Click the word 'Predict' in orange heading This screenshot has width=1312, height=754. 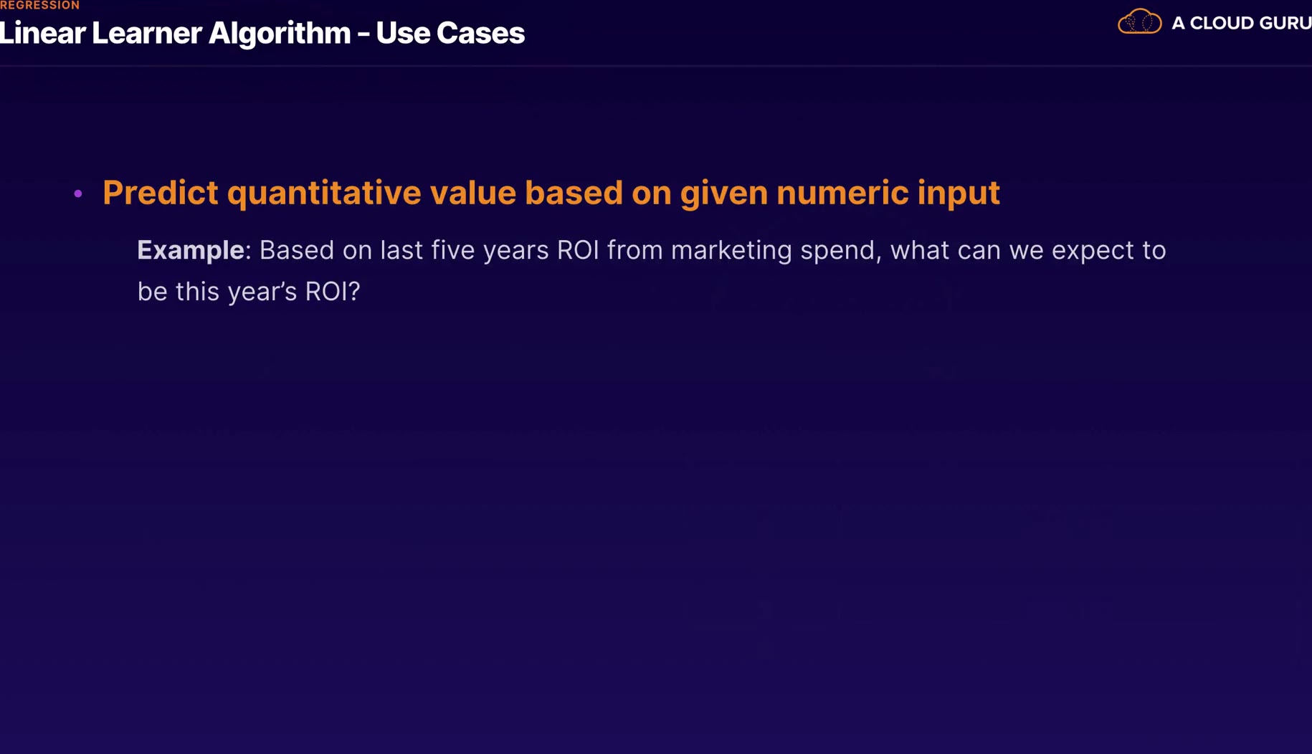(160, 193)
